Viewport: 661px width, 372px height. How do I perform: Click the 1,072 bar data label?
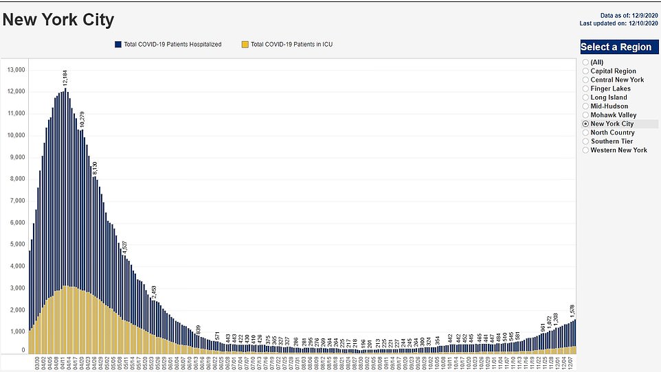pos(549,323)
